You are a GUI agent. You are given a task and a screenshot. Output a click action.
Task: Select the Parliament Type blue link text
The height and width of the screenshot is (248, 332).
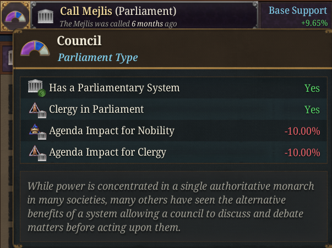coord(98,58)
